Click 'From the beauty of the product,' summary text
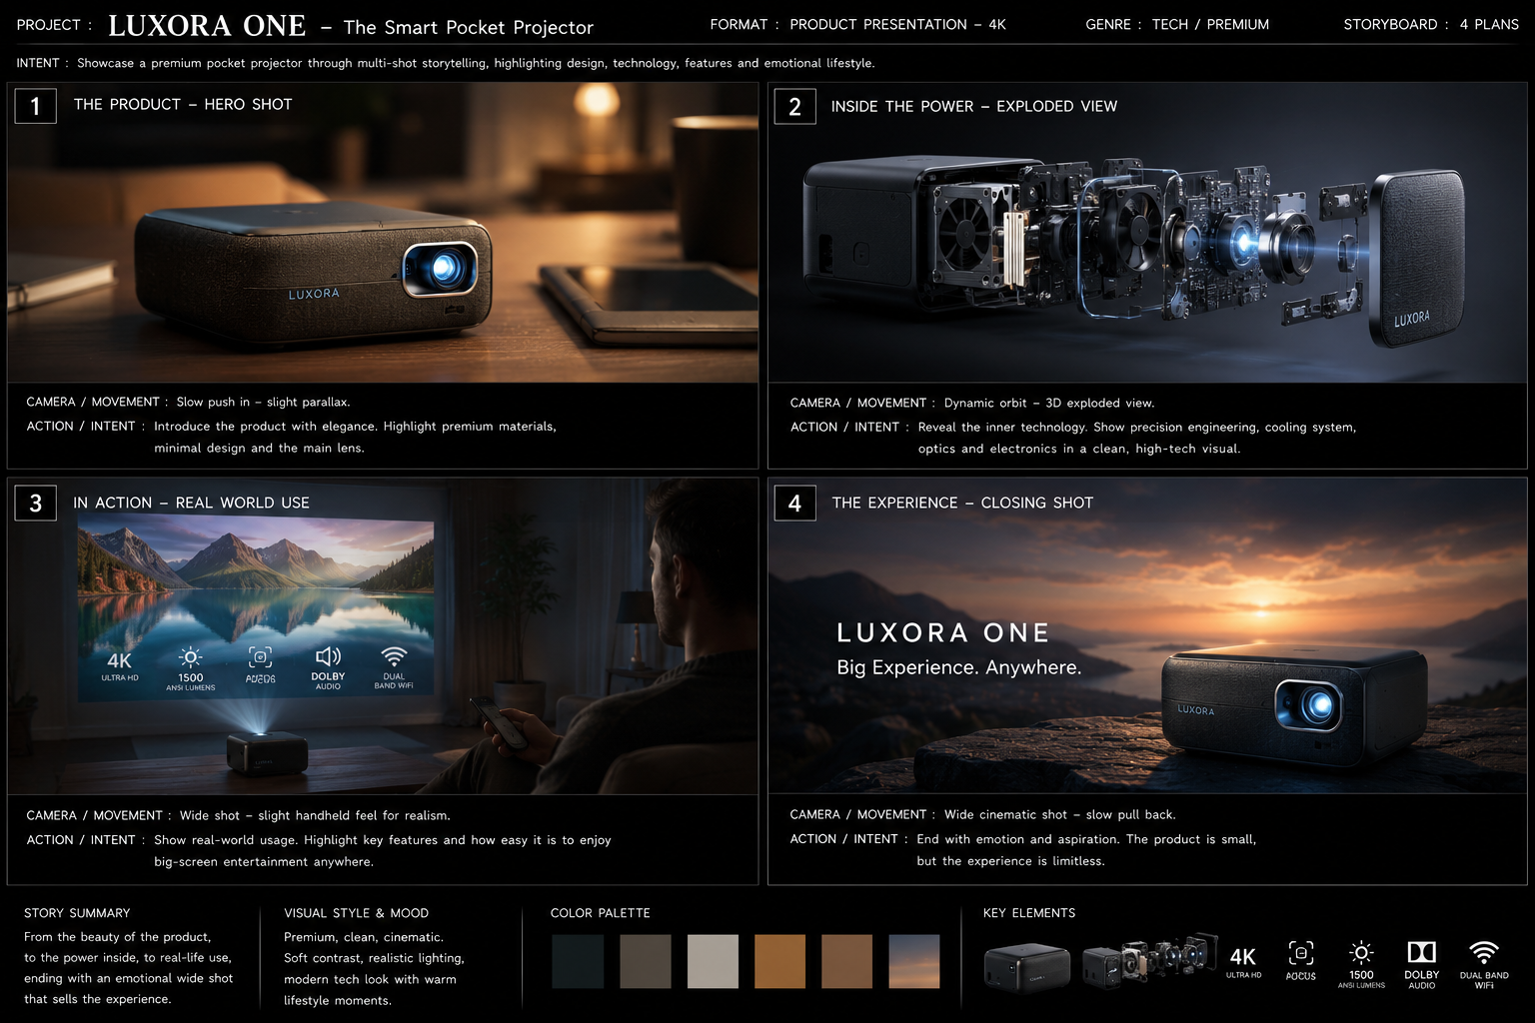The height and width of the screenshot is (1023, 1535). (x=118, y=937)
